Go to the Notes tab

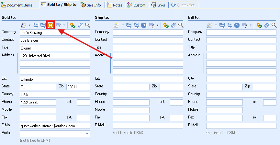pos(115,5)
